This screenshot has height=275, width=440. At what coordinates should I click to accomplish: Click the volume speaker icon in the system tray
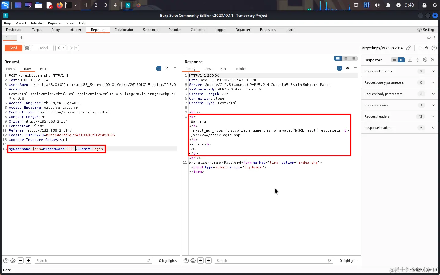377,5
